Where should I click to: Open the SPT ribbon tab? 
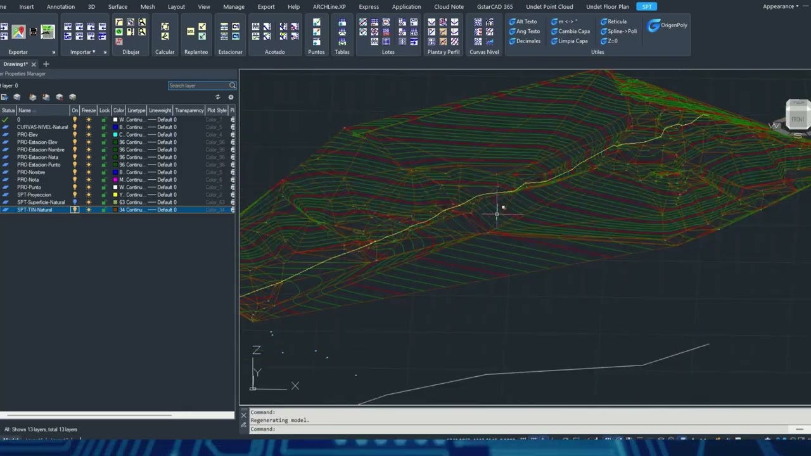pos(646,6)
